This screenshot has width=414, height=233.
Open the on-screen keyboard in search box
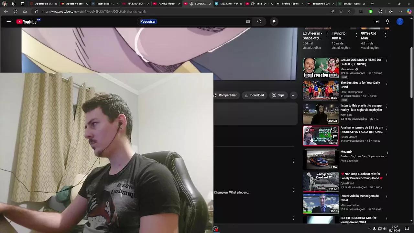248,22
